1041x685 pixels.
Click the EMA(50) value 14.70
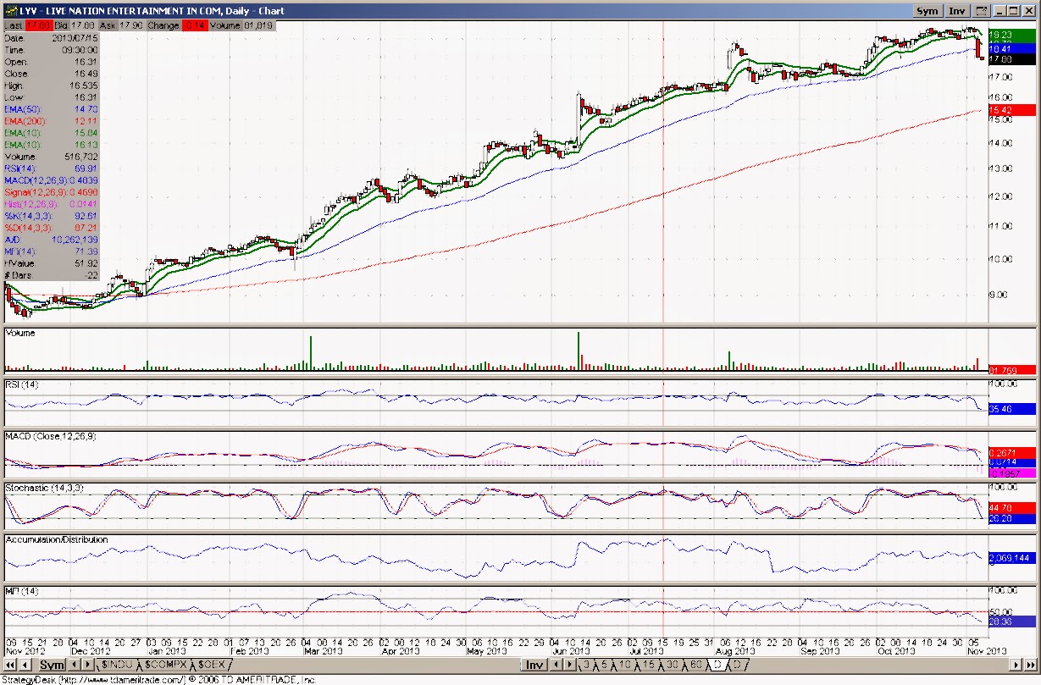click(x=87, y=109)
